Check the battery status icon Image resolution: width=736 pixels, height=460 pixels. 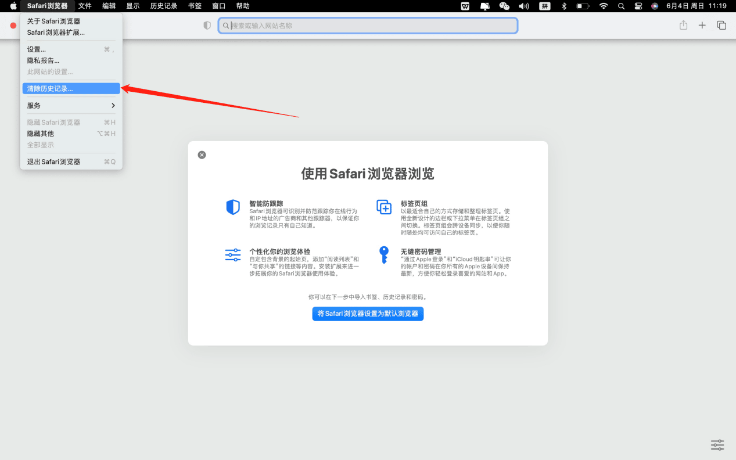(x=583, y=6)
